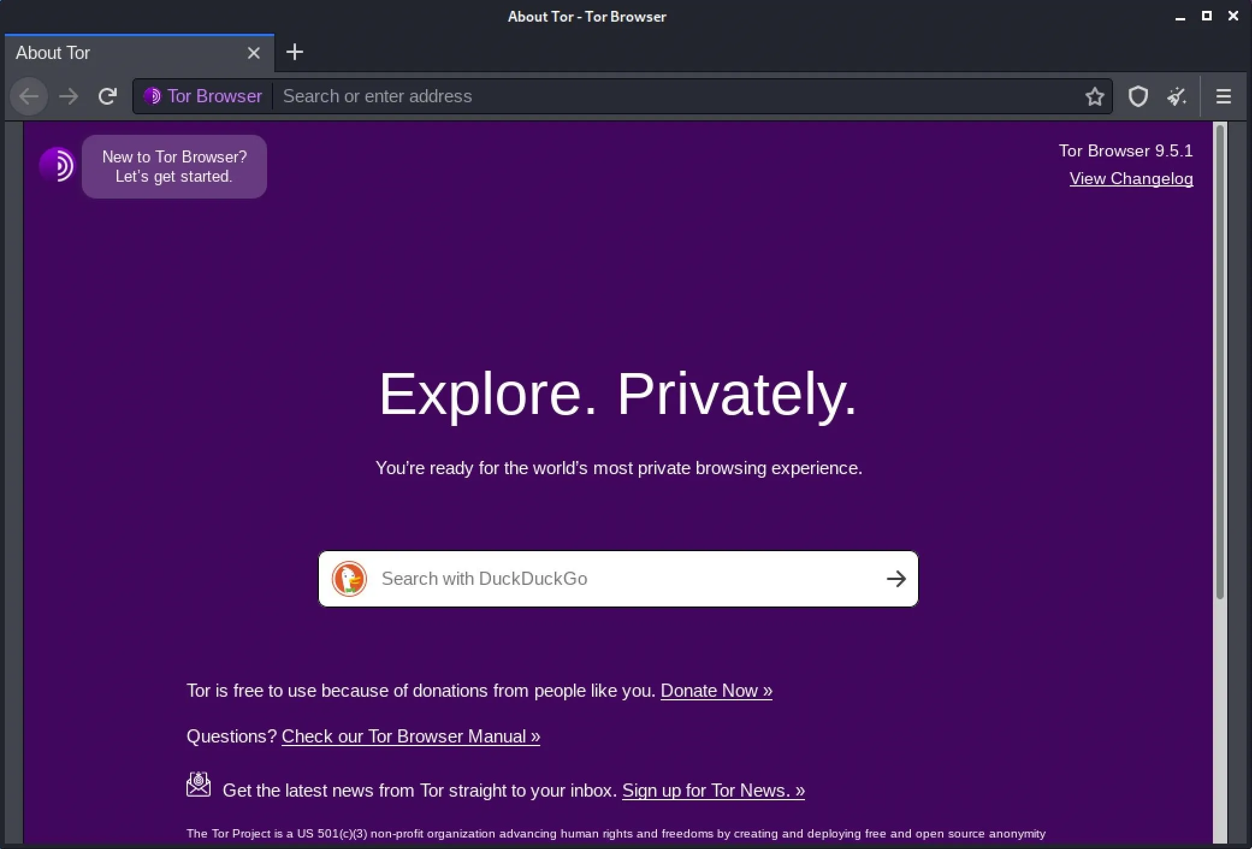Open the hamburger application menu
The image size is (1252, 849).
[x=1223, y=96]
